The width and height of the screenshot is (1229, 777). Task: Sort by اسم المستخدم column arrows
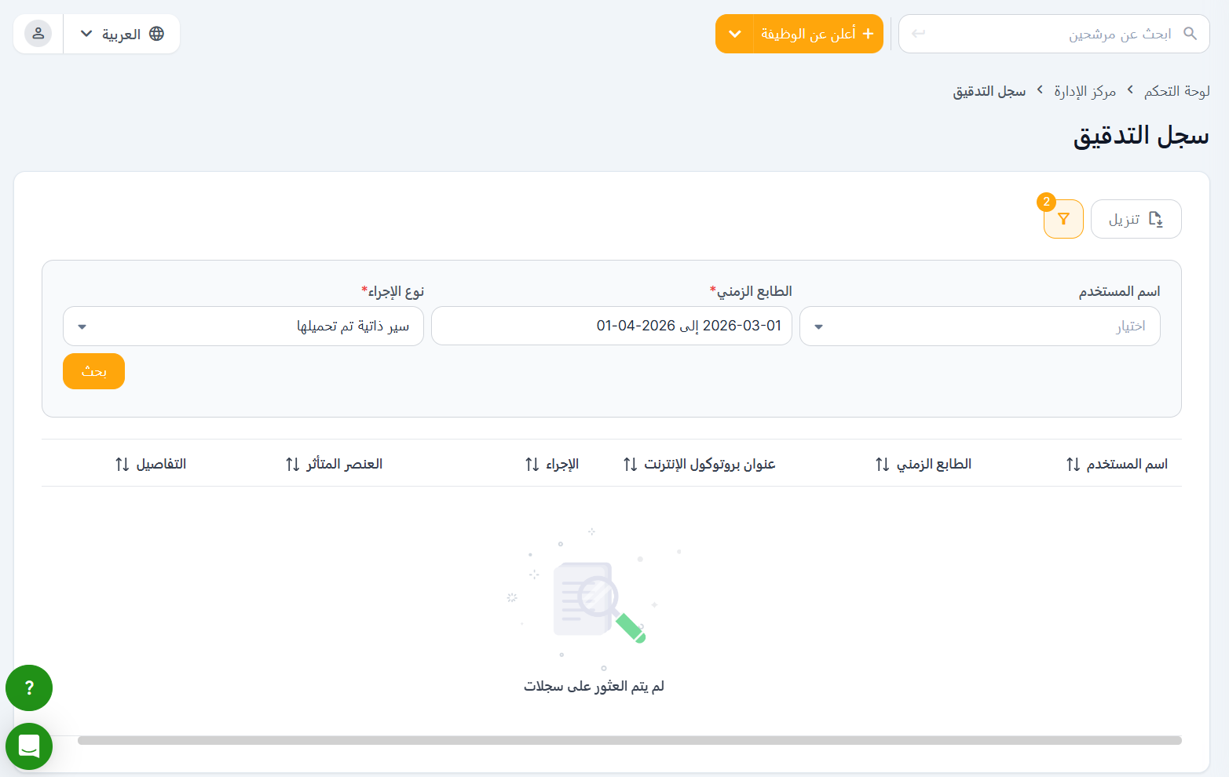[x=1073, y=465]
